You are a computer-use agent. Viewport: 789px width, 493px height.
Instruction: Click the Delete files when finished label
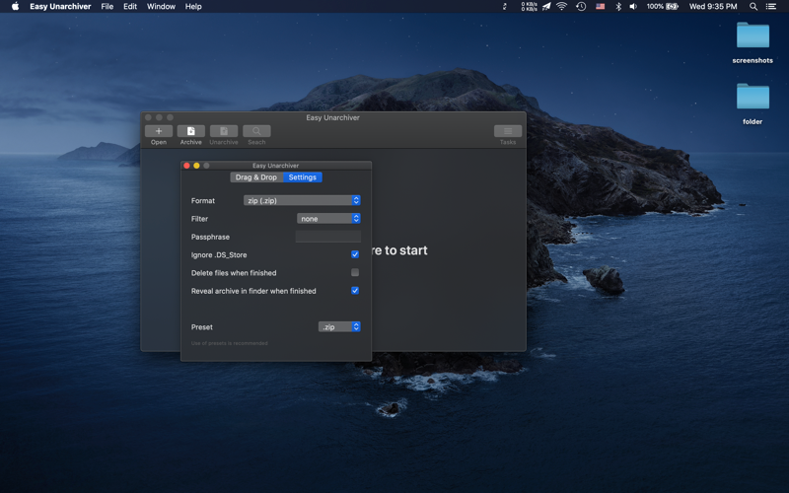pyautogui.click(x=234, y=273)
